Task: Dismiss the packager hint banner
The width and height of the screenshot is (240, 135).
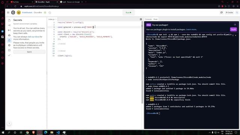Action: (235, 25)
